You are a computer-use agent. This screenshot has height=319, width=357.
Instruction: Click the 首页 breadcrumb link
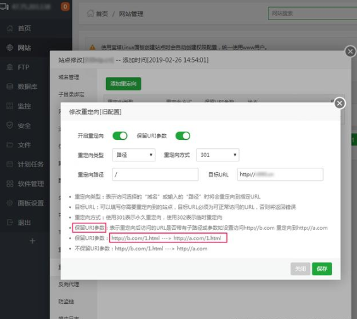click(102, 14)
